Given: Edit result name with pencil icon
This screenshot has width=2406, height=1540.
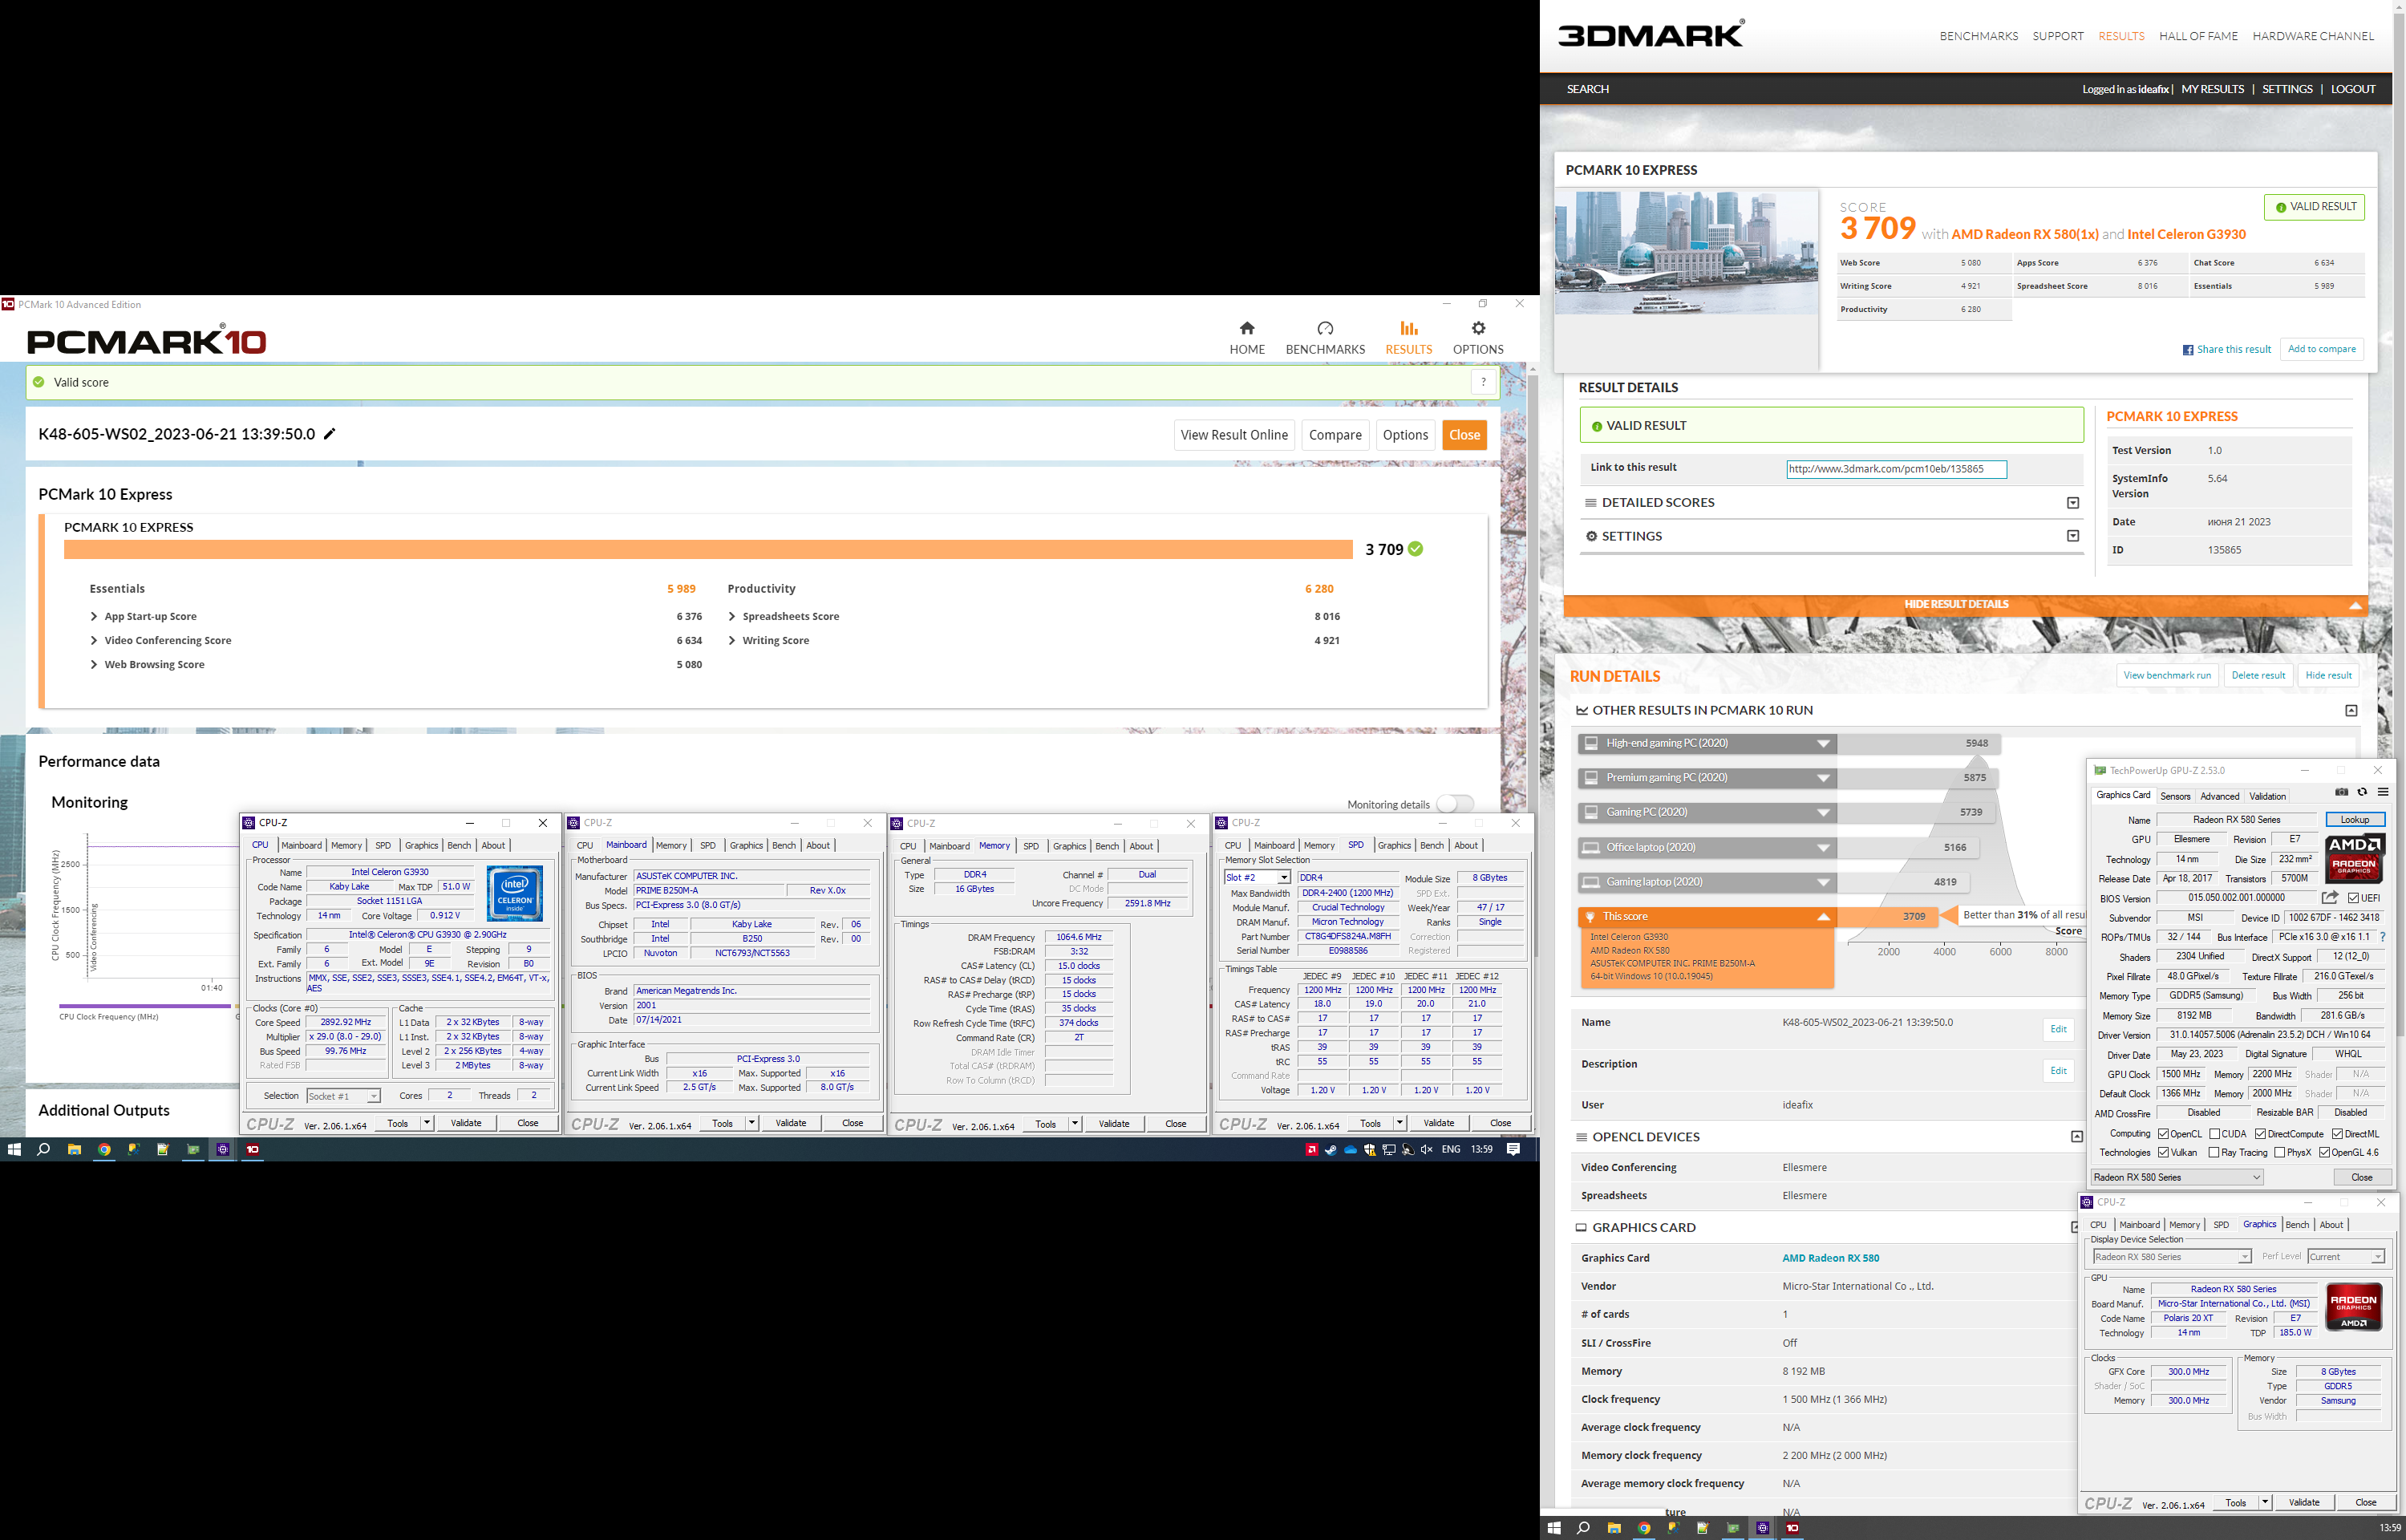Looking at the screenshot, I should (x=330, y=434).
